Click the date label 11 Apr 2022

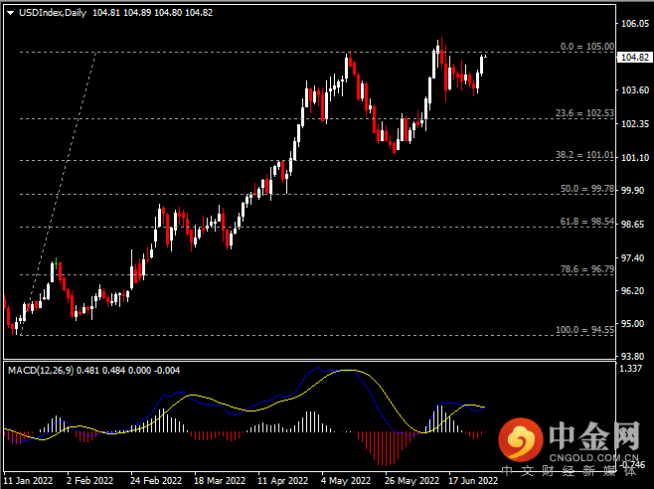[x=283, y=481]
